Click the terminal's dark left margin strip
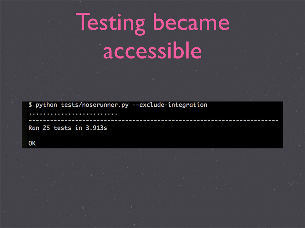This screenshot has width=305, height=228. 24,125
